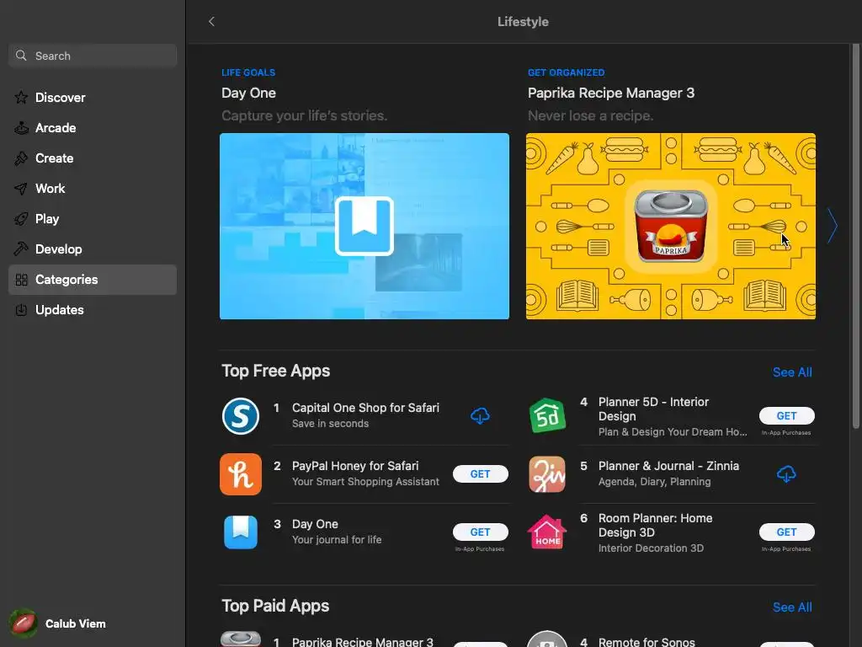Select the Develop hammer icon
The image size is (862, 647).
pyautogui.click(x=21, y=249)
